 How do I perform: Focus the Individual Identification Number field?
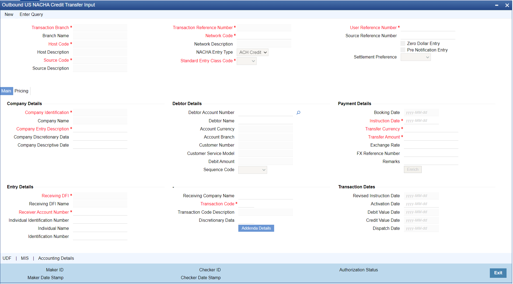click(100, 220)
